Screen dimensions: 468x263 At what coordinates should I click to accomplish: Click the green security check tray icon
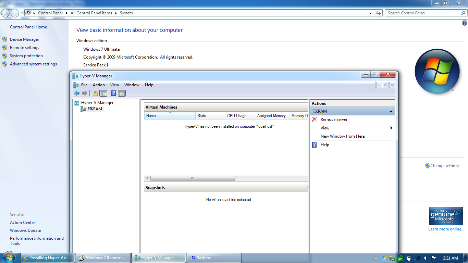(x=400, y=258)
